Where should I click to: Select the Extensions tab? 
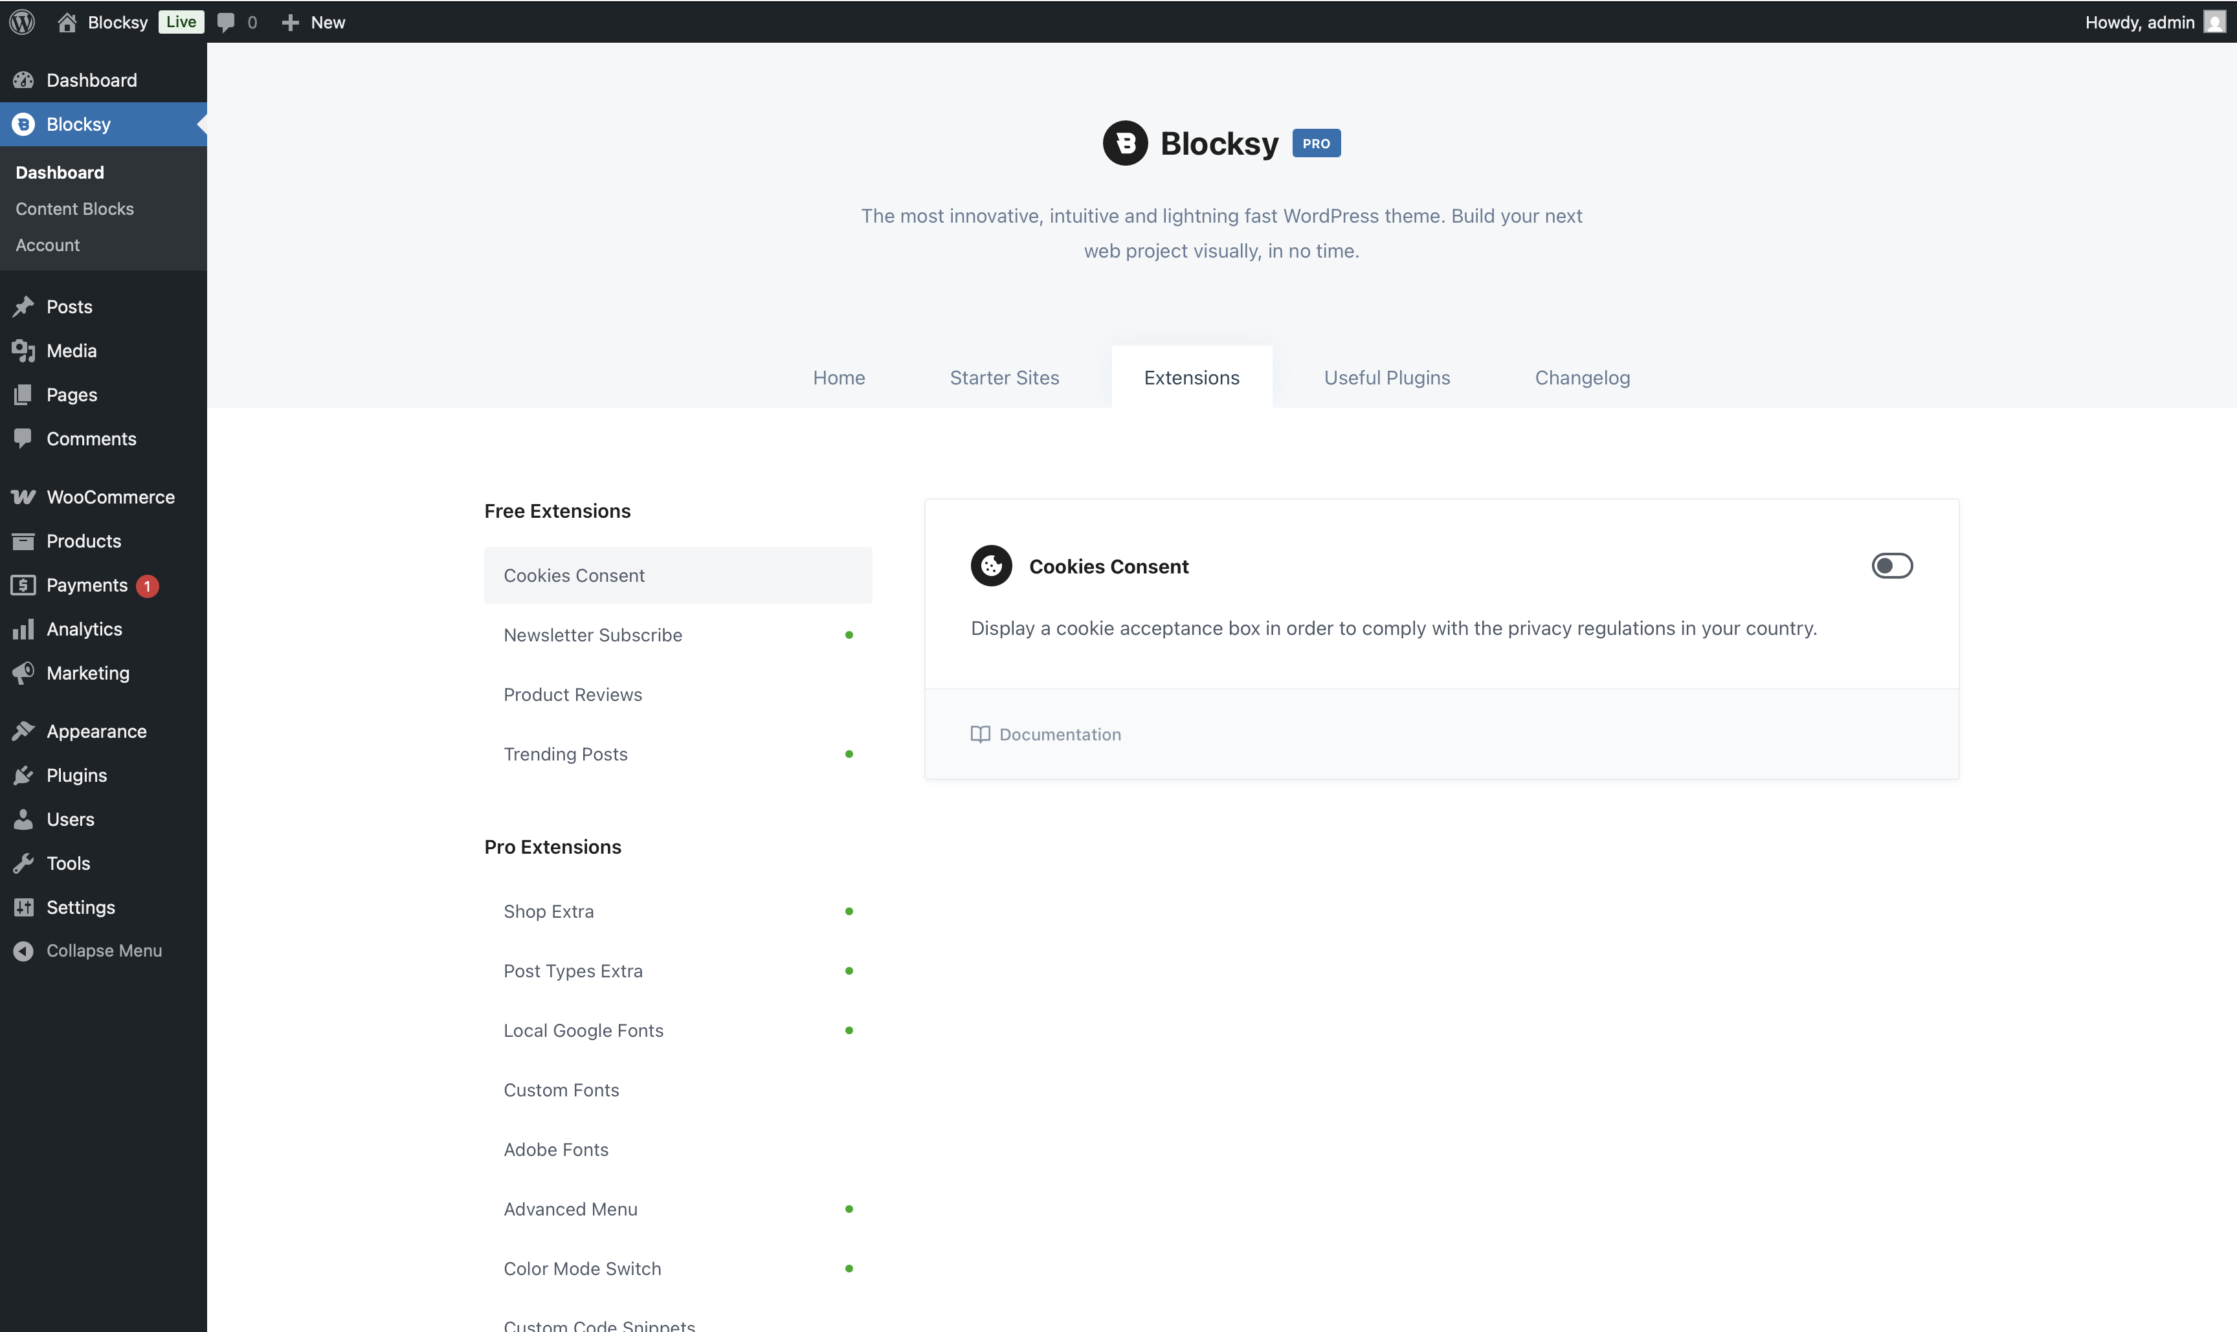(x=1191, y=378)
